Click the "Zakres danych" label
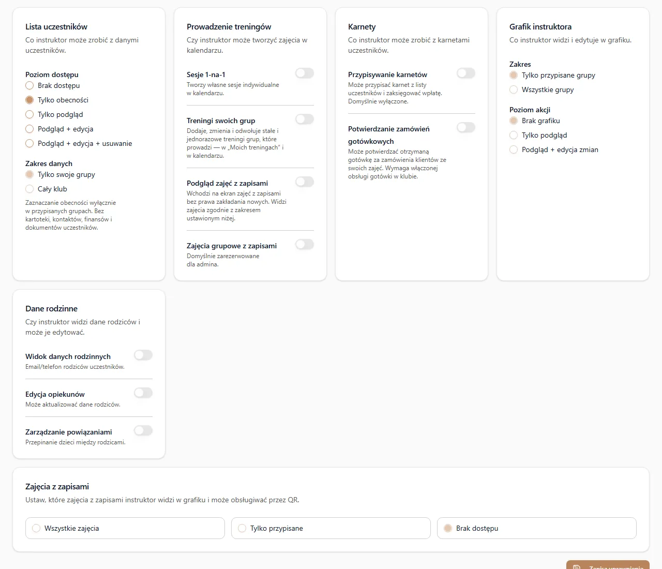The image size is (662, 569). [x=49, y=163]
